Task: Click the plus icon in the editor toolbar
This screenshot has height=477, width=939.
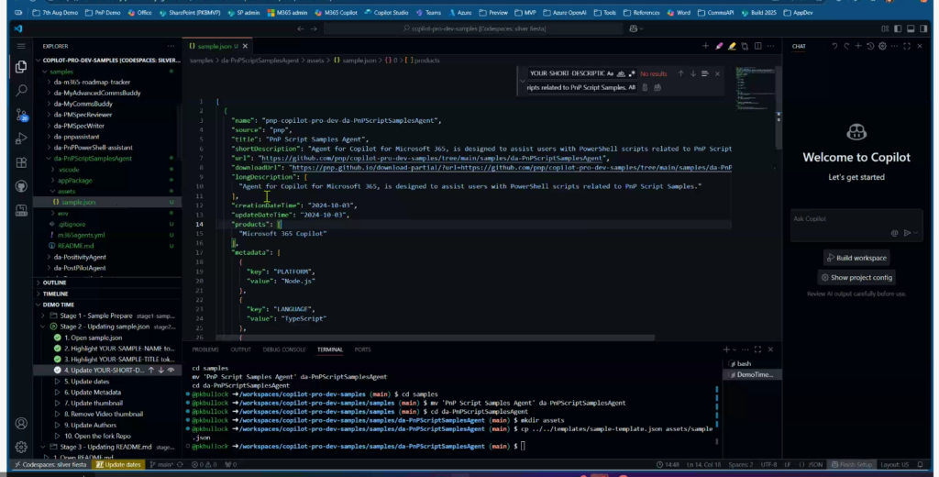Action: tap(705, 46)
